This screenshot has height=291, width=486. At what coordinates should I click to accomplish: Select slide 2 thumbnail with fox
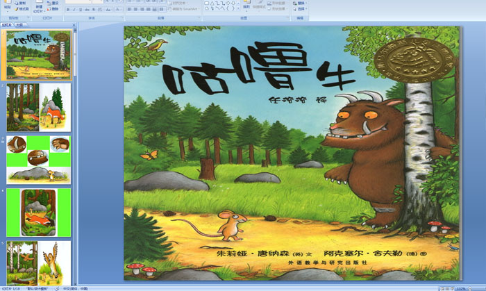39,107
